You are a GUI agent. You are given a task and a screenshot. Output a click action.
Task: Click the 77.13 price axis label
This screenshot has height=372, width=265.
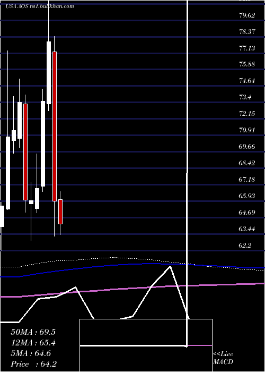247,48
